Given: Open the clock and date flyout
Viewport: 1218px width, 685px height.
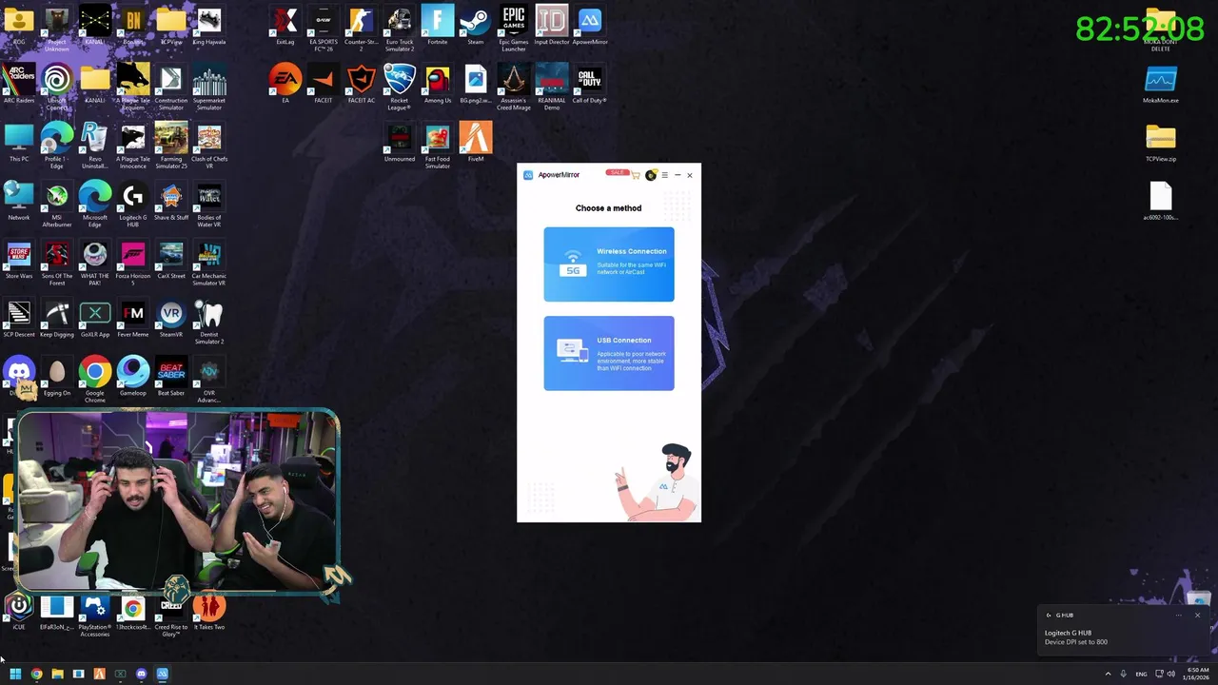Looking at the screenshot, I should [1197, 674].
